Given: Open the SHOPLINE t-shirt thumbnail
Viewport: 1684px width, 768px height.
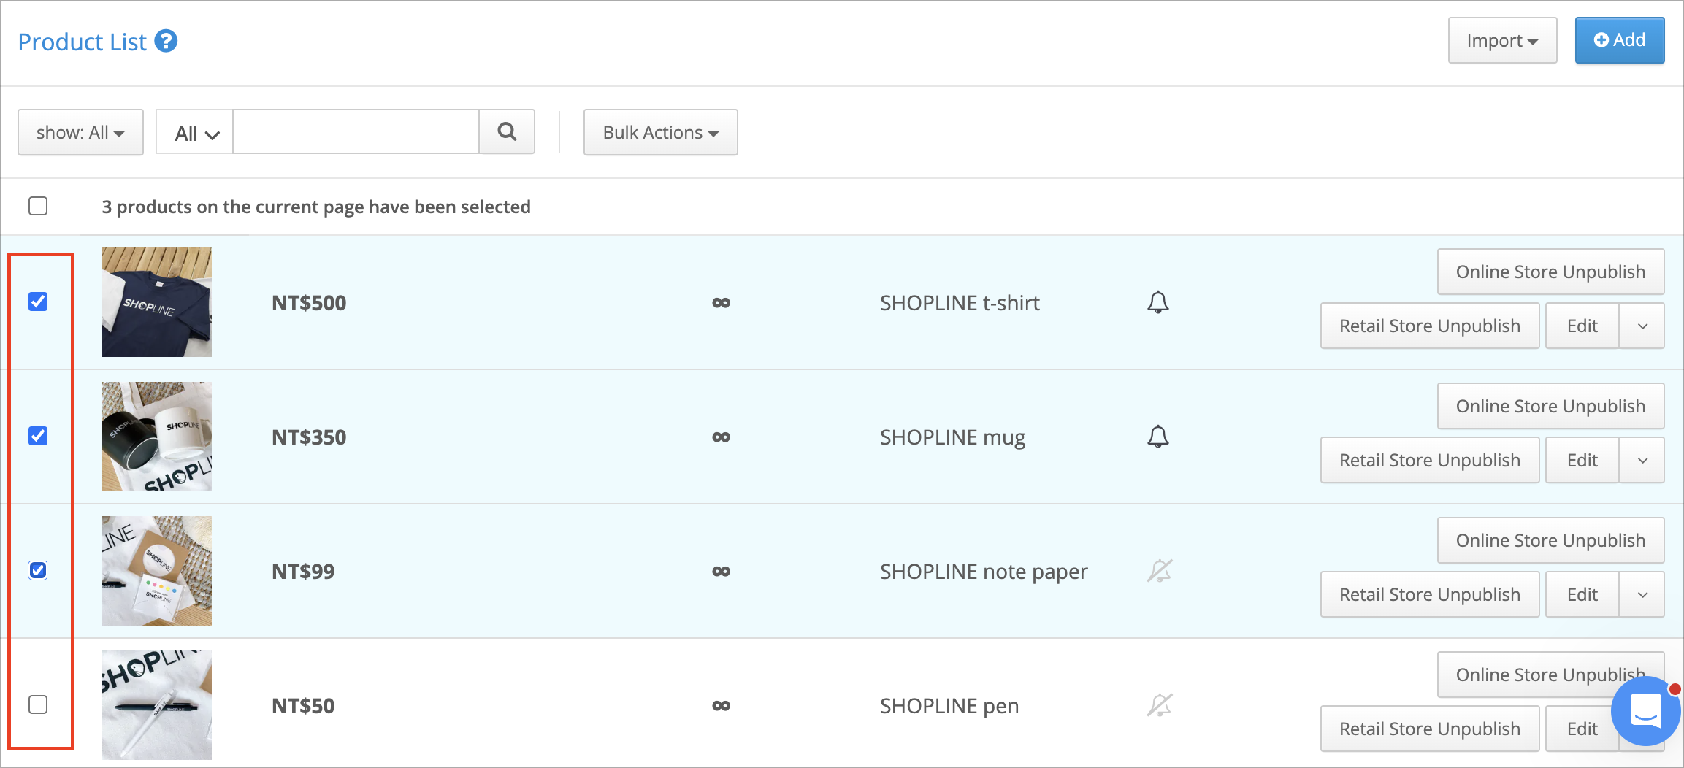Looking at the screenshot, I should click(157, 302).
